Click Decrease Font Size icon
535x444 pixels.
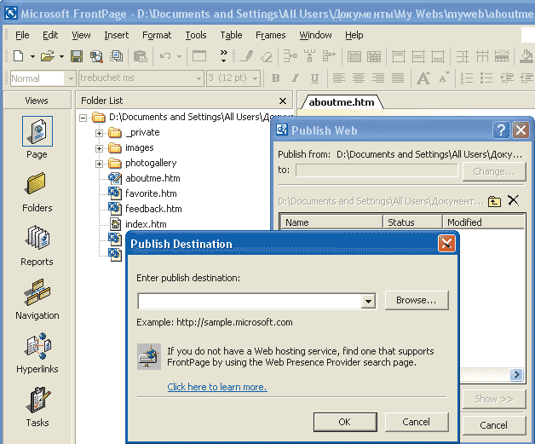click(444, 78)
